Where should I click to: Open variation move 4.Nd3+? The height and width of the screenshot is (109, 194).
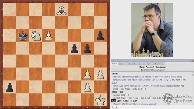click(128, 89)
